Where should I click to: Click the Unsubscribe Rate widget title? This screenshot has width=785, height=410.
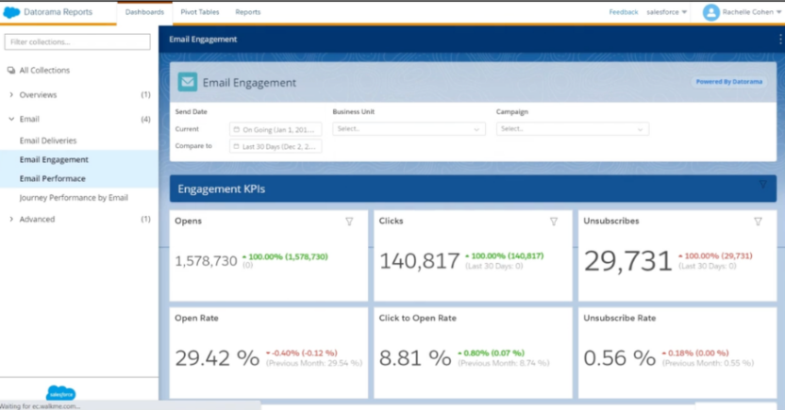click(x=620, y=318)
